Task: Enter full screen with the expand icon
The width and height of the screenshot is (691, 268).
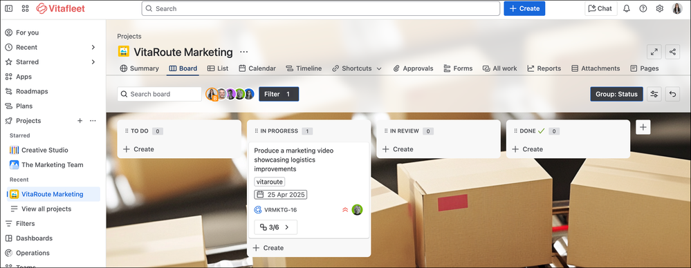Action: coord(654,52)
